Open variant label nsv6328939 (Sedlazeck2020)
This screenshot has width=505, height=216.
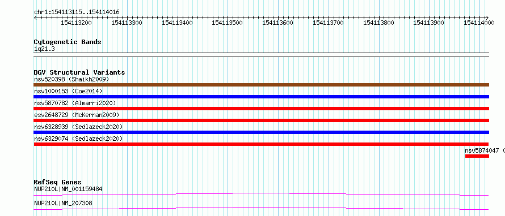point(78,127)
